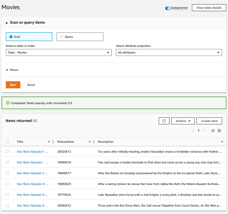Click the ReleaseDate value 19830523
The width and height of the screenshot is (228, 214).
pyautogui.click(x=64, y=184)
